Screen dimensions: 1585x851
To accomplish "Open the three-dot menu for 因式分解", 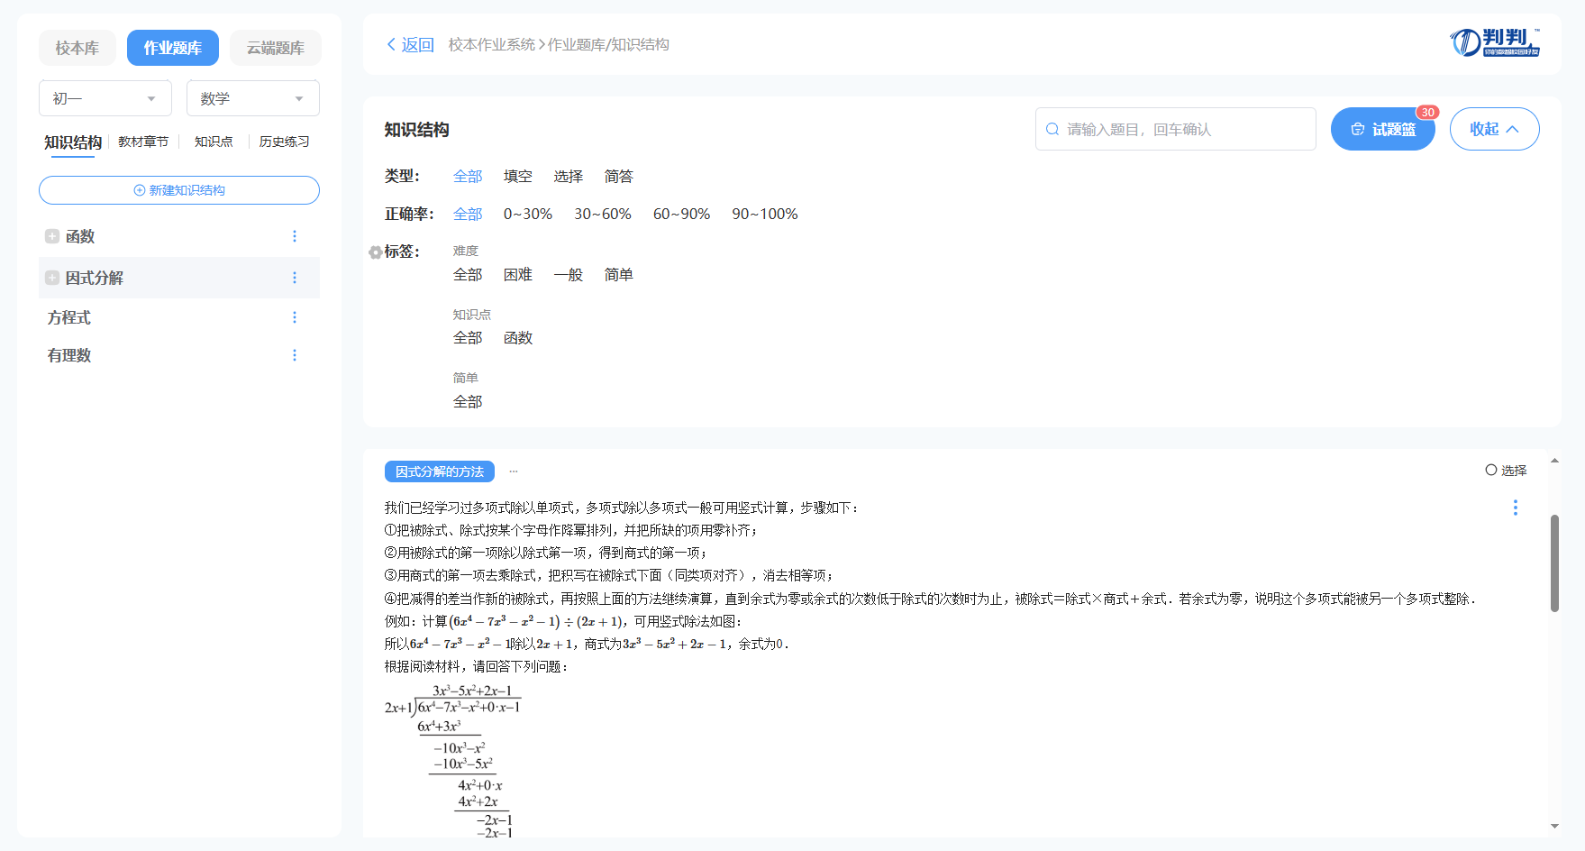I will coord(294,278).
